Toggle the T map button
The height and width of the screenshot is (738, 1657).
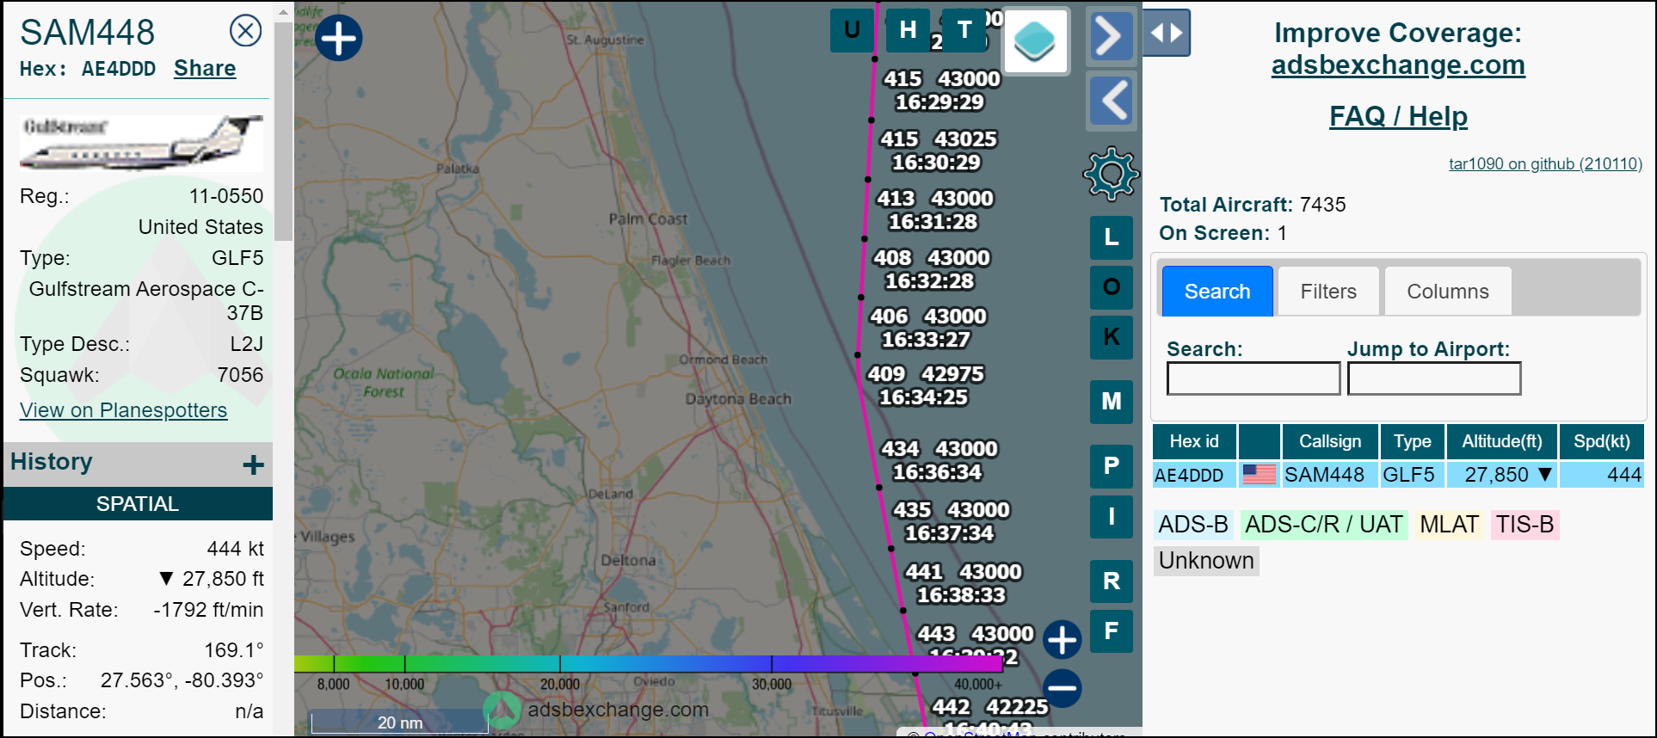(x=964, y=30)
